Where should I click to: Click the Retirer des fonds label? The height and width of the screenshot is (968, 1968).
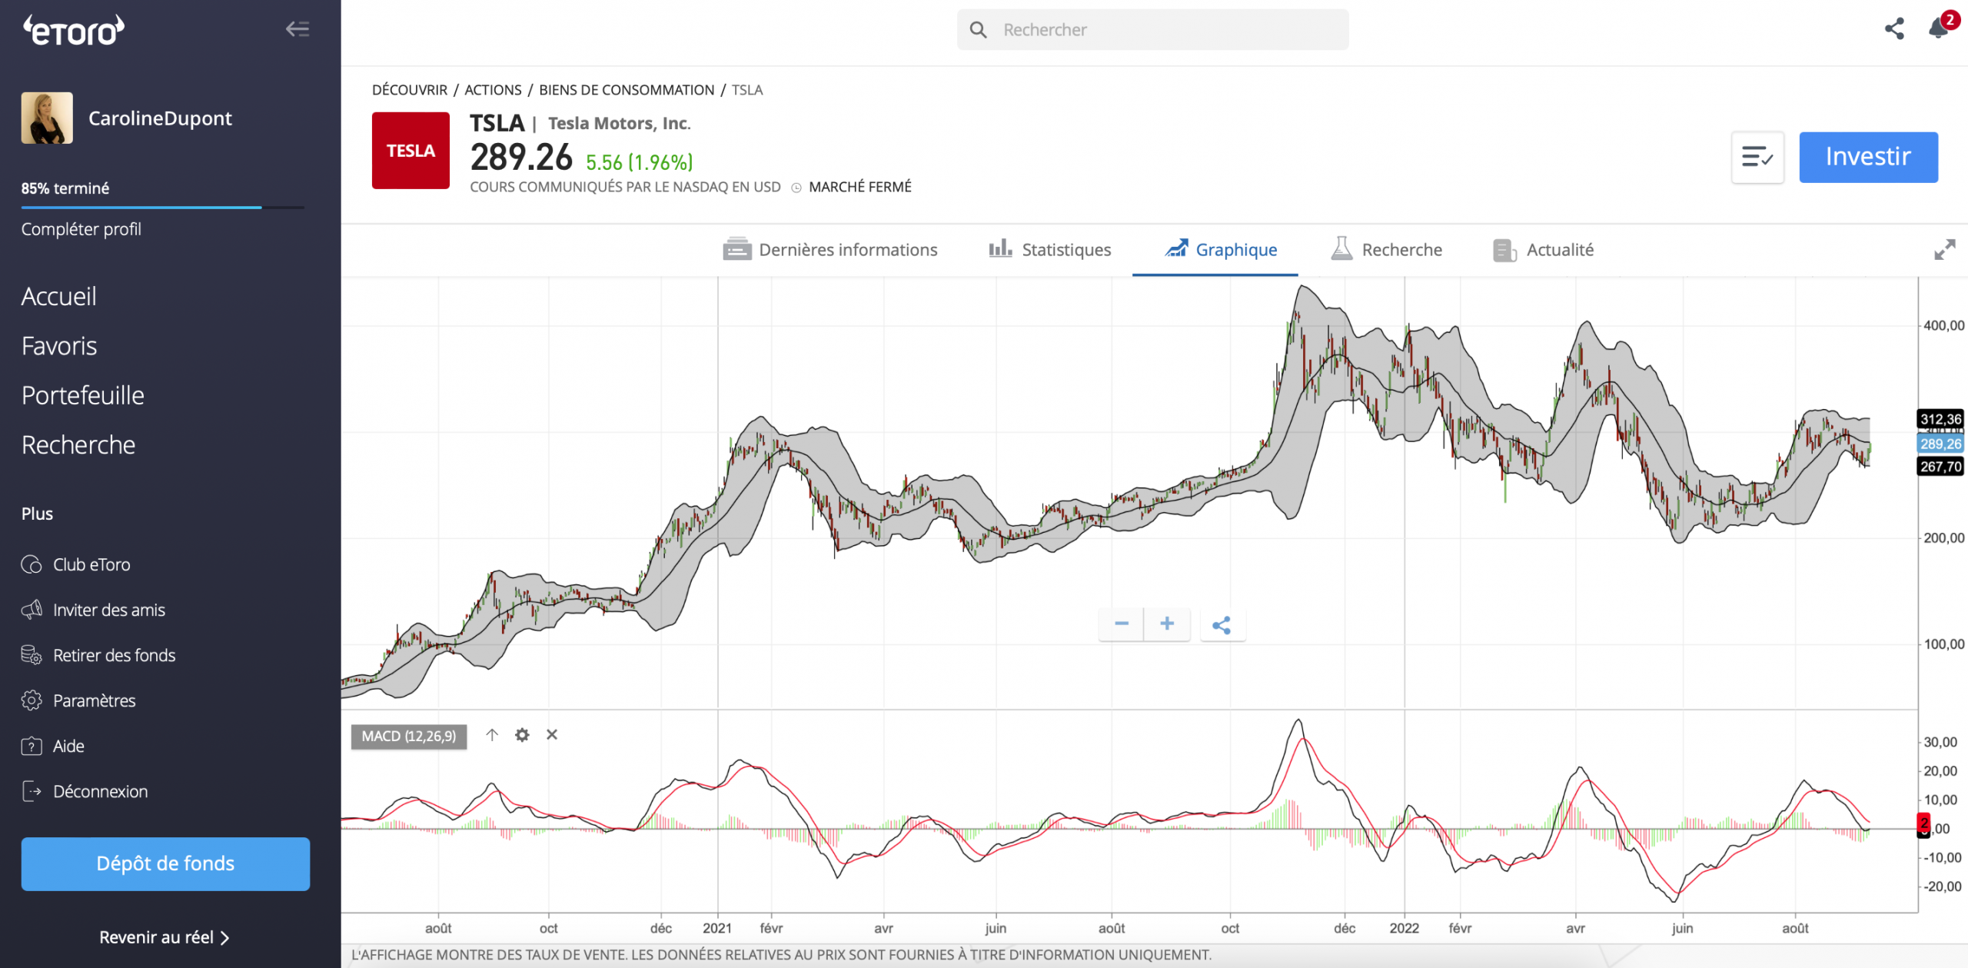pyautogui.click(x=115, y=655)
